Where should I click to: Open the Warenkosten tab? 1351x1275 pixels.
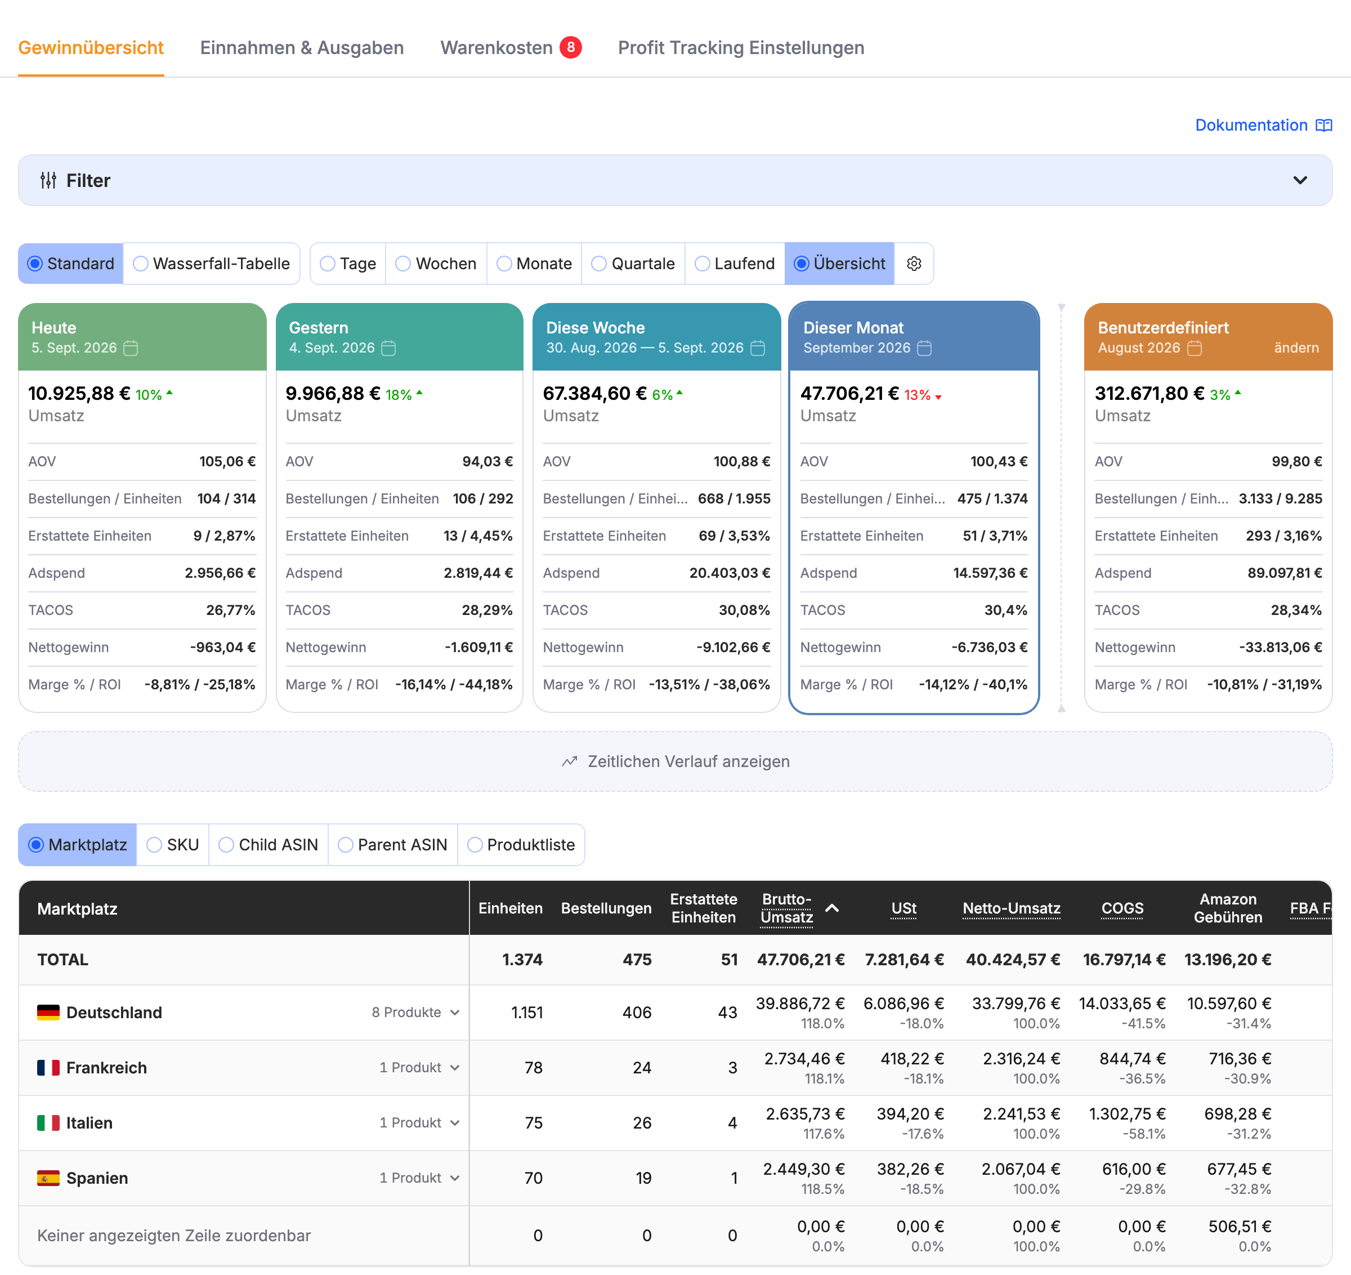coord(511,48)
